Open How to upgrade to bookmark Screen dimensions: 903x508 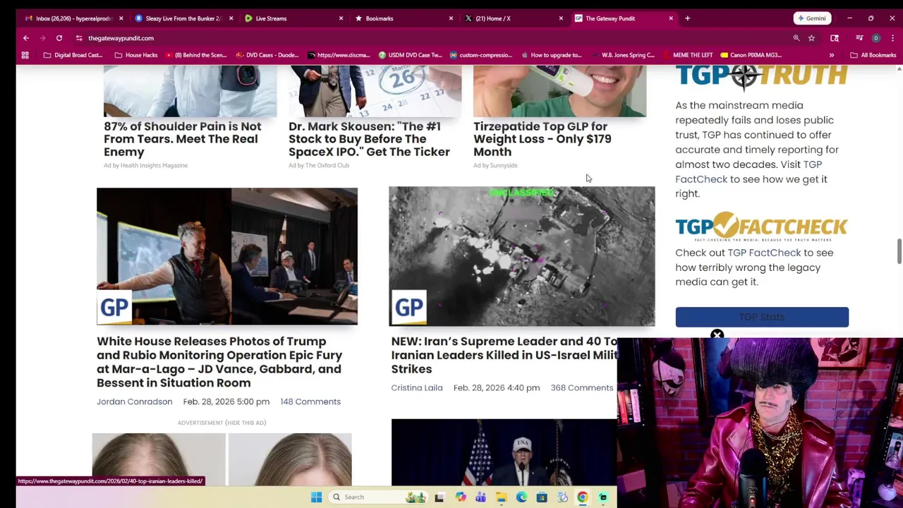point(552,55)
